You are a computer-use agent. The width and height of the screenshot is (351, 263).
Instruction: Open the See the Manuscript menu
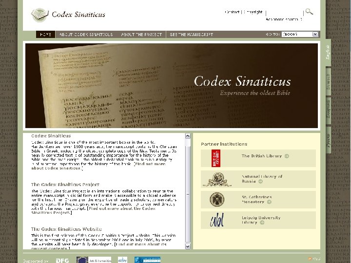coord(192,35)
